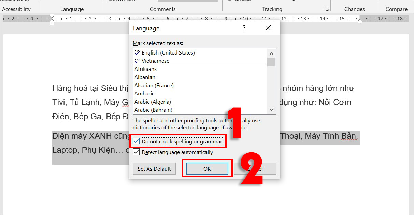The width and height of the screenshot is (414, 215).
Task: Click the Compare group label in ribbon
Action: [x=397, y=9]
